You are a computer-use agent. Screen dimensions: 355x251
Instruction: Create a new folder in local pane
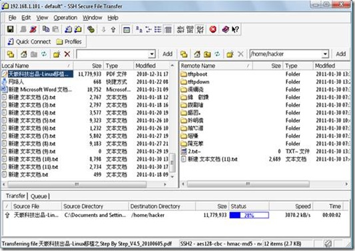point(57,54)
